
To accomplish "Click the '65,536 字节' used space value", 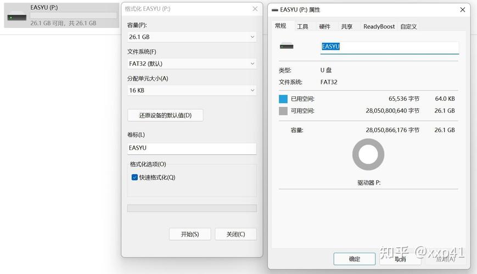I will [x=403, y=99].
